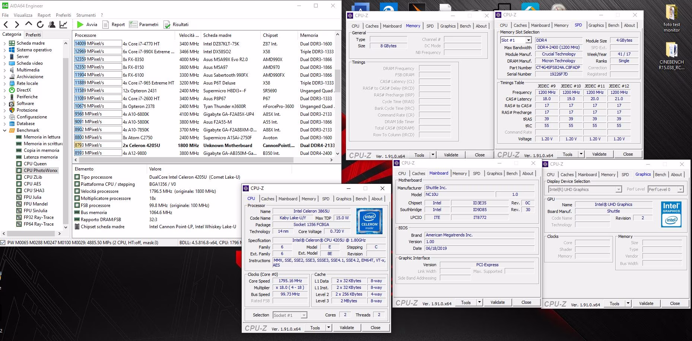
Task: Switch to Preferiti tab in AIDA64 sidebar
Action: [x=34, y=35]
